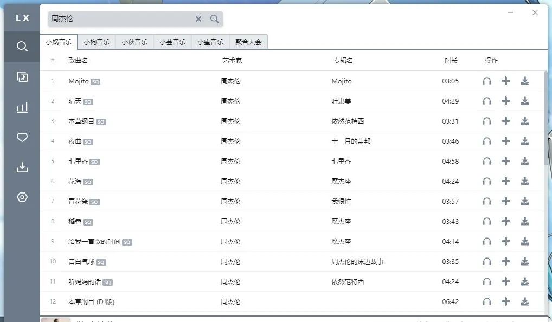Play 给我一首歌的时间
The height and width of the screenshot is (322, 552).
[x=487, y=241]
